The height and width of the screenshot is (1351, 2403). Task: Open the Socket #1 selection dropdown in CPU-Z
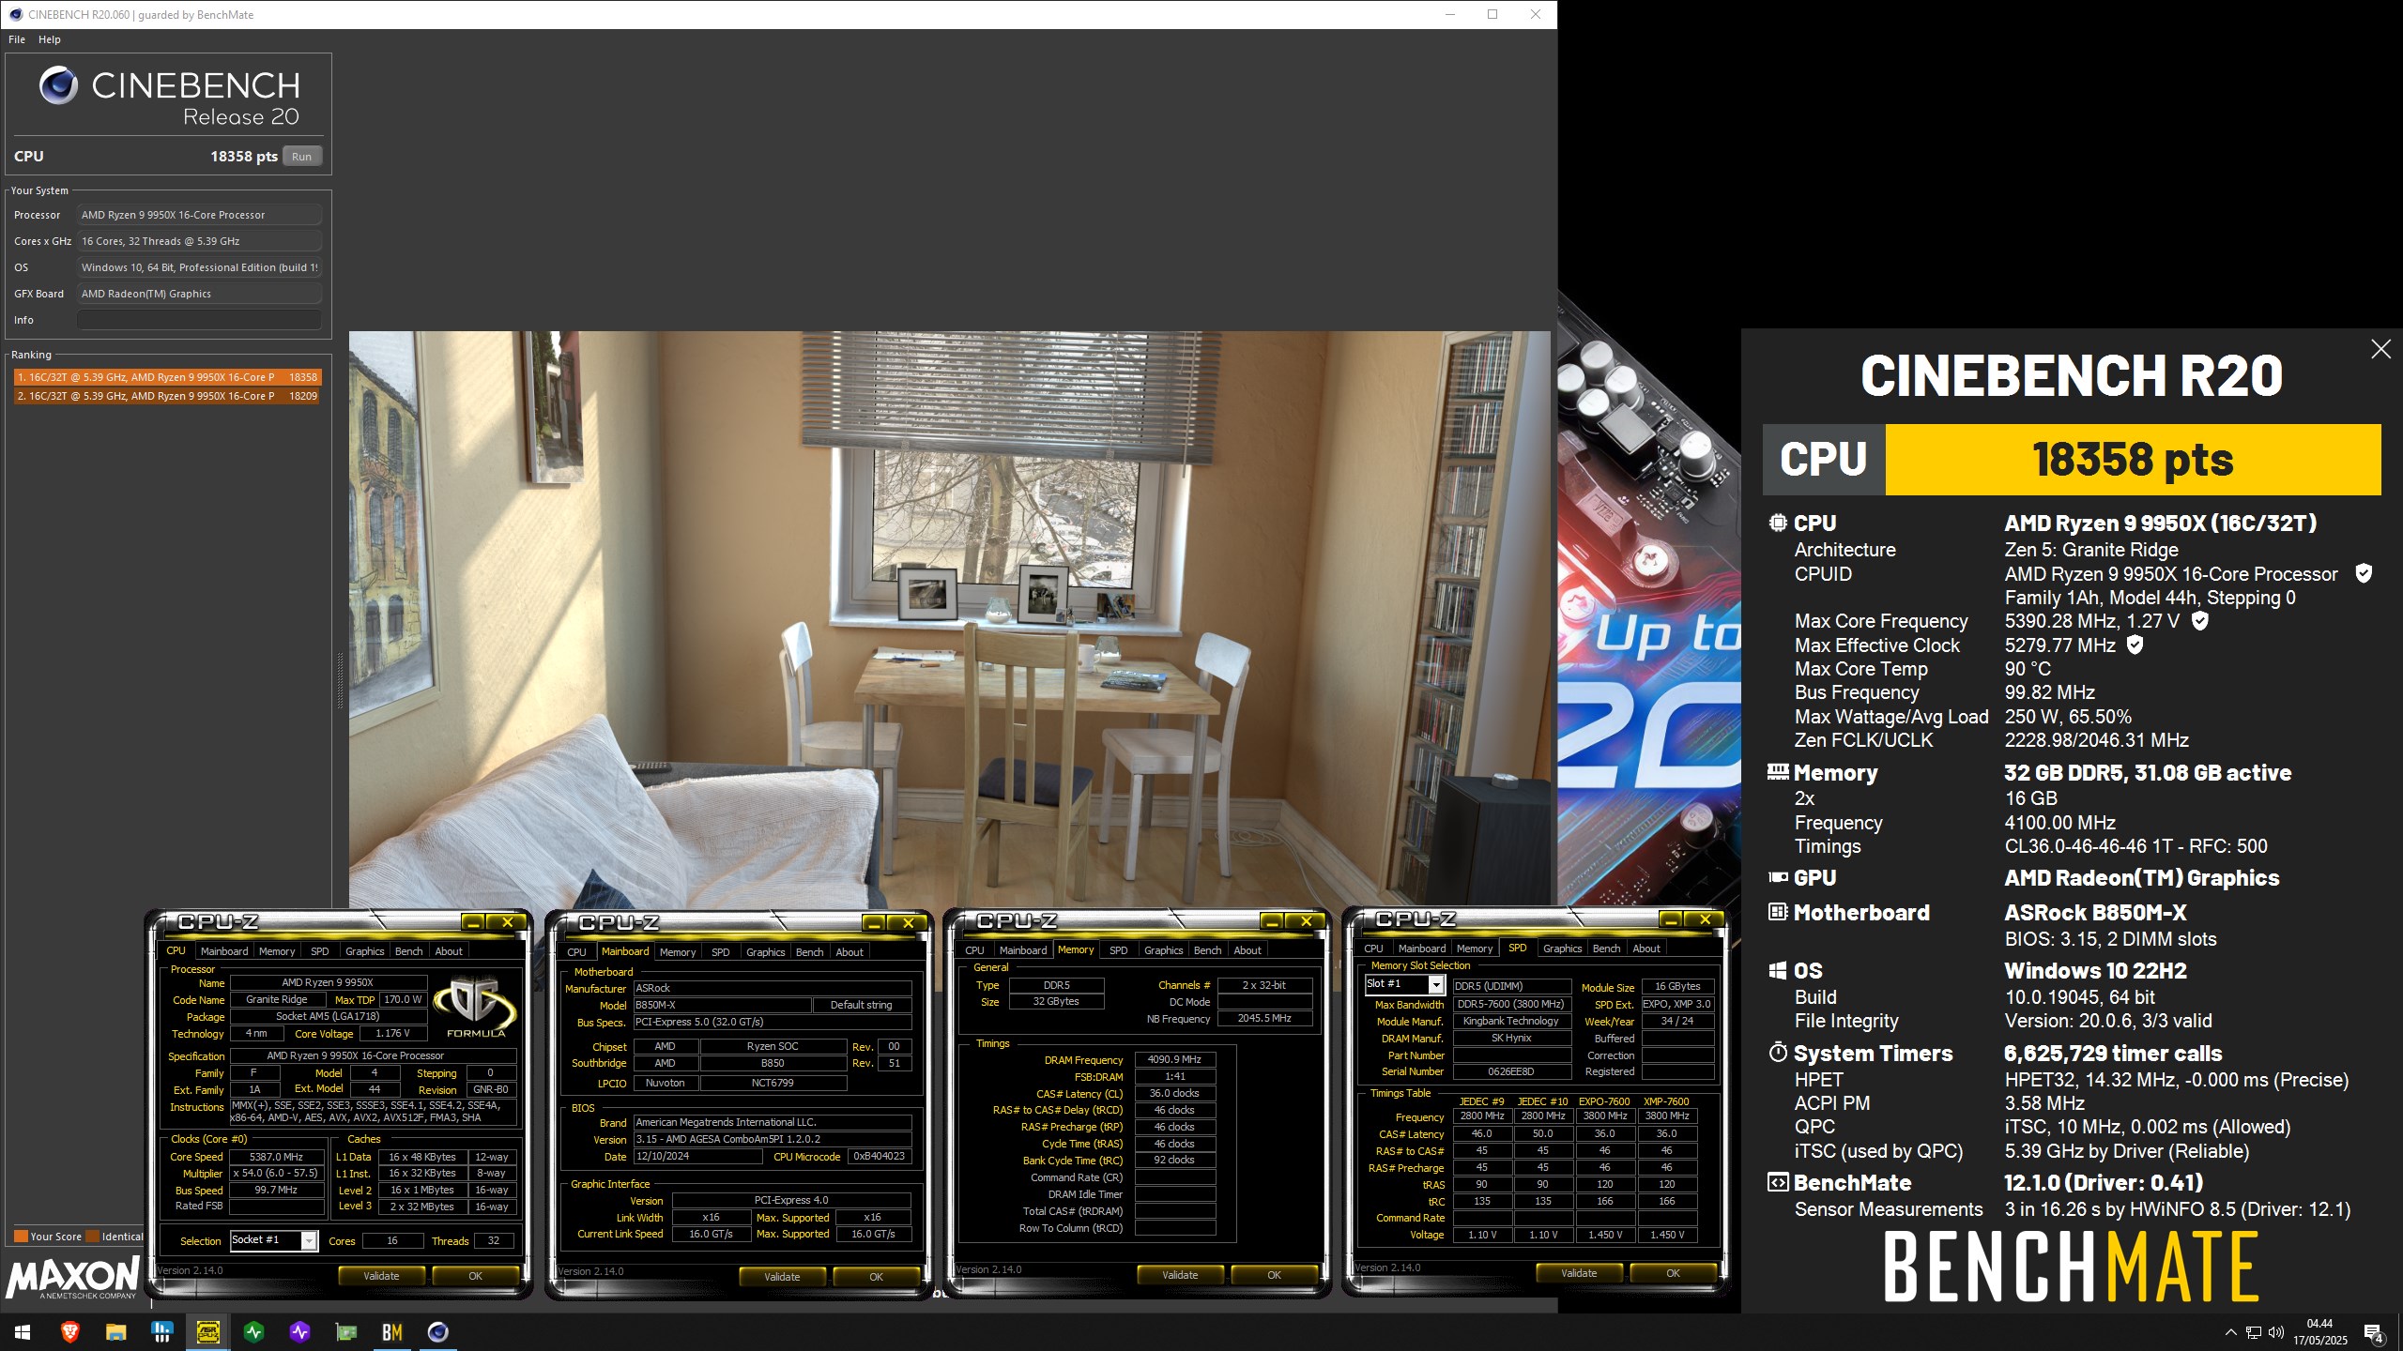(274, 1240)
